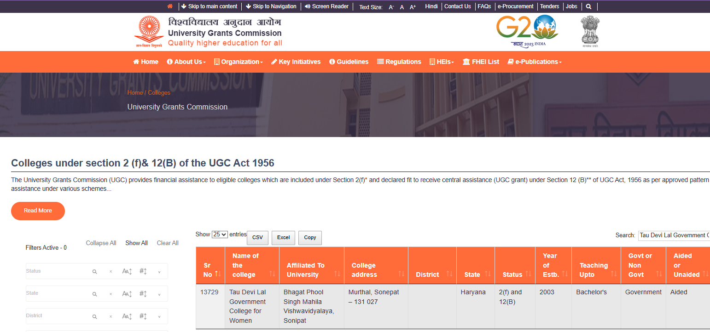Click the Collapse All filters link
The height and width of the screenshot is (332, 710).
[x=101, y=243]
